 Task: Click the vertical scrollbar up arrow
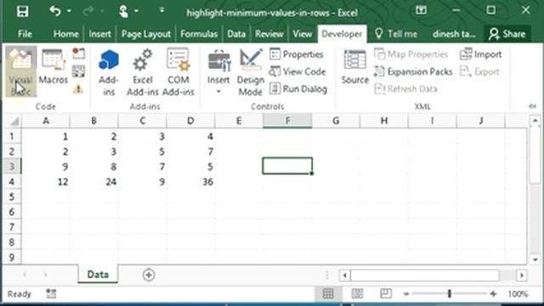click(x=535, y=121)
